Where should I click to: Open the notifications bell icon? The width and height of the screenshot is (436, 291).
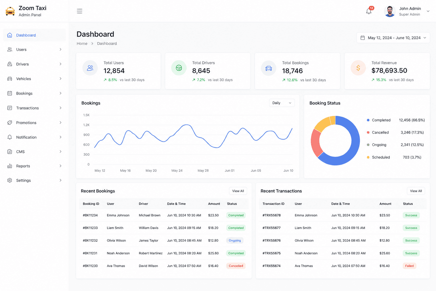[369, 11]
